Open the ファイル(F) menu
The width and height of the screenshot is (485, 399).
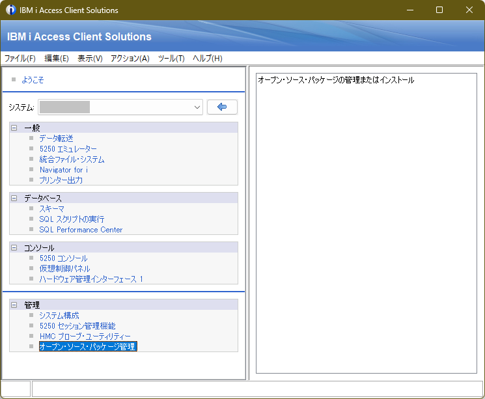point(20,59)
